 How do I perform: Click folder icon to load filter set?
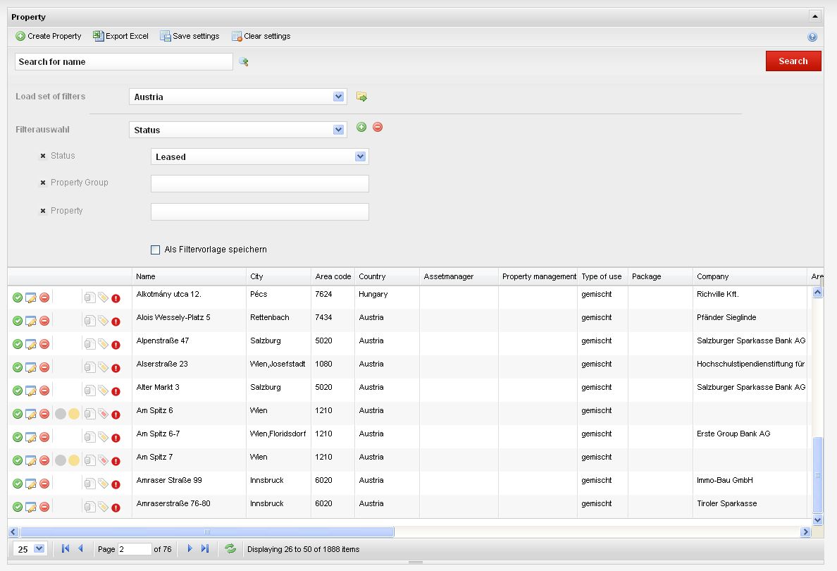coord(361,97)
